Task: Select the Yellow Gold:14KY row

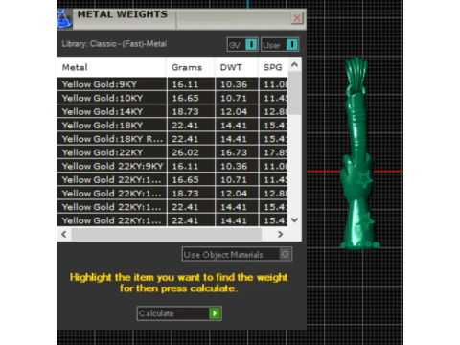Action: pos(172,111)
